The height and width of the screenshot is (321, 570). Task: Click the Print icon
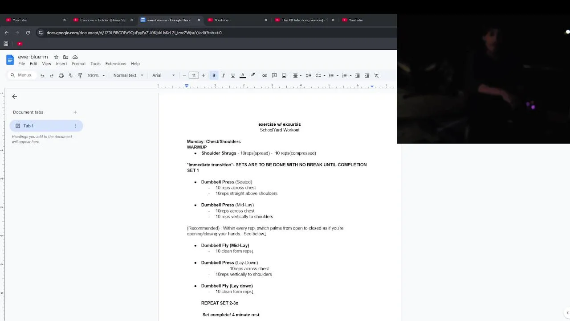pyautogui.click(x=61, y=75)
